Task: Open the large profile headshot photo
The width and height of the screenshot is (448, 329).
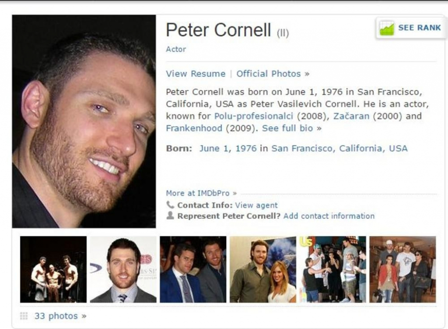Action: tap(84, 121)
